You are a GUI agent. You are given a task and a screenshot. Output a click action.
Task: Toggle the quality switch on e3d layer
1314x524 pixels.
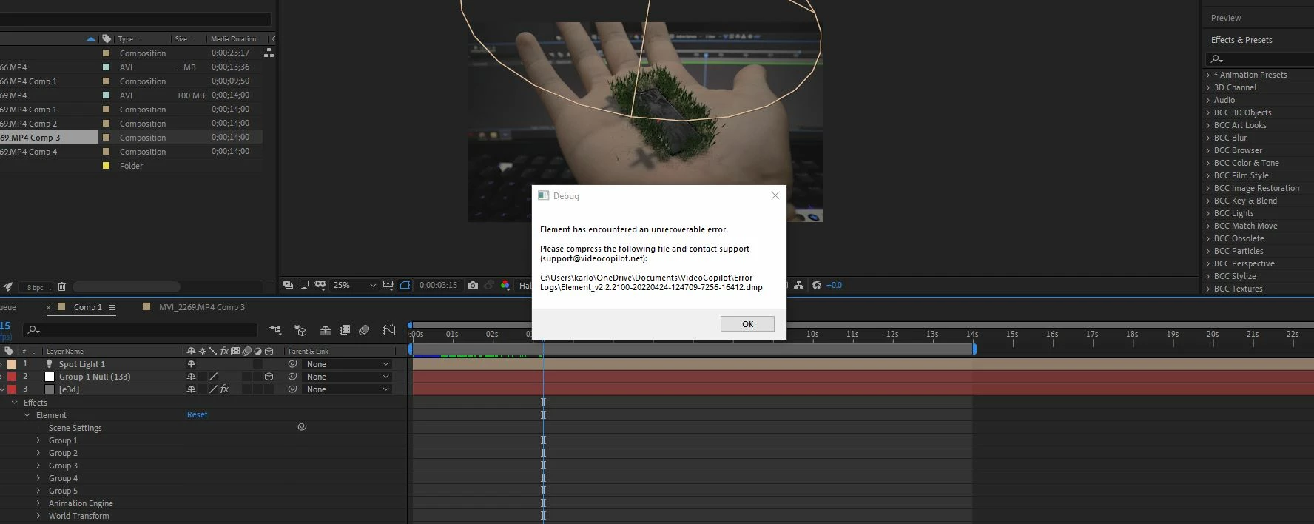click(x=213, y=389)
